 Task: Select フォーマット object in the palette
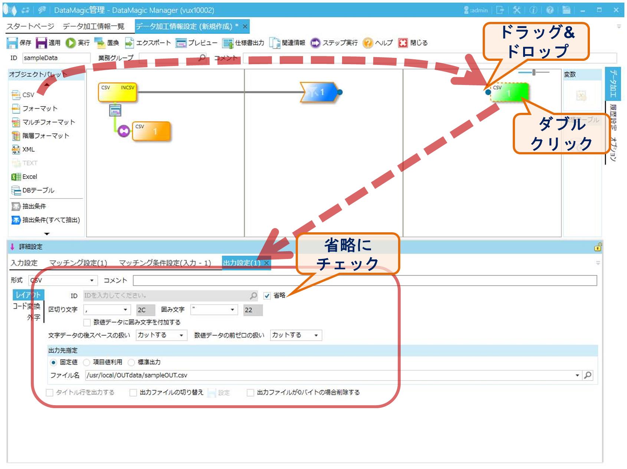(x=35, y=108)
